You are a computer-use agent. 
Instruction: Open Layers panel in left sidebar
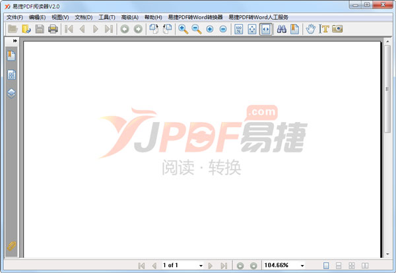11,94
